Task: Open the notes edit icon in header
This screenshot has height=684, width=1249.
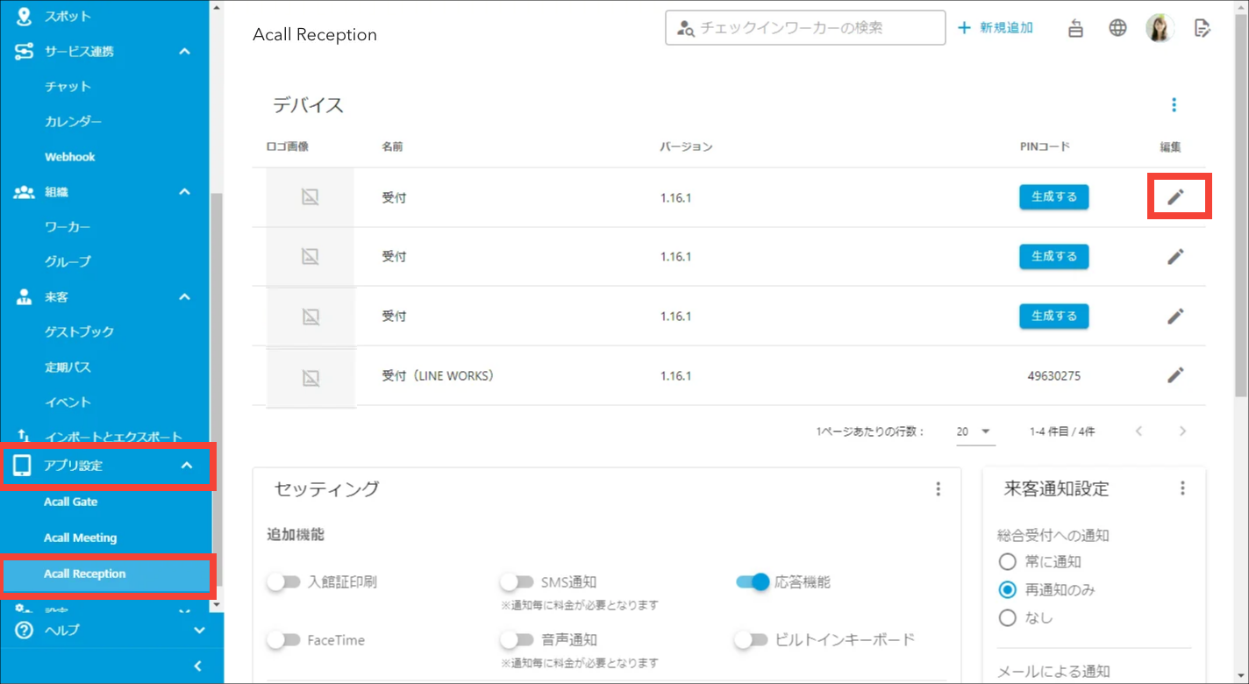Action: (x=1203, y=28)
